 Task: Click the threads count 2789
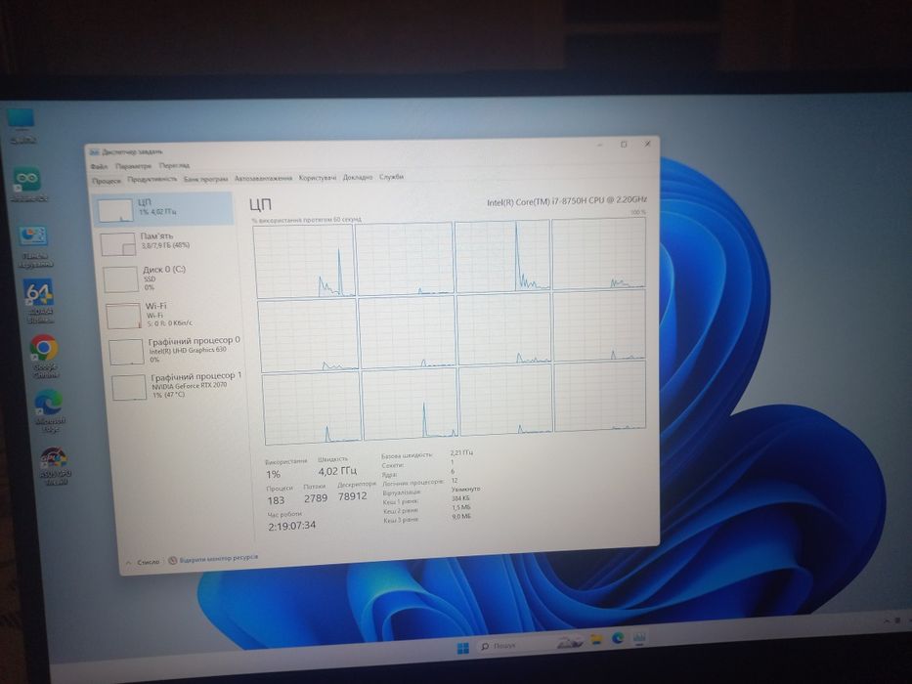click(316, 498)
